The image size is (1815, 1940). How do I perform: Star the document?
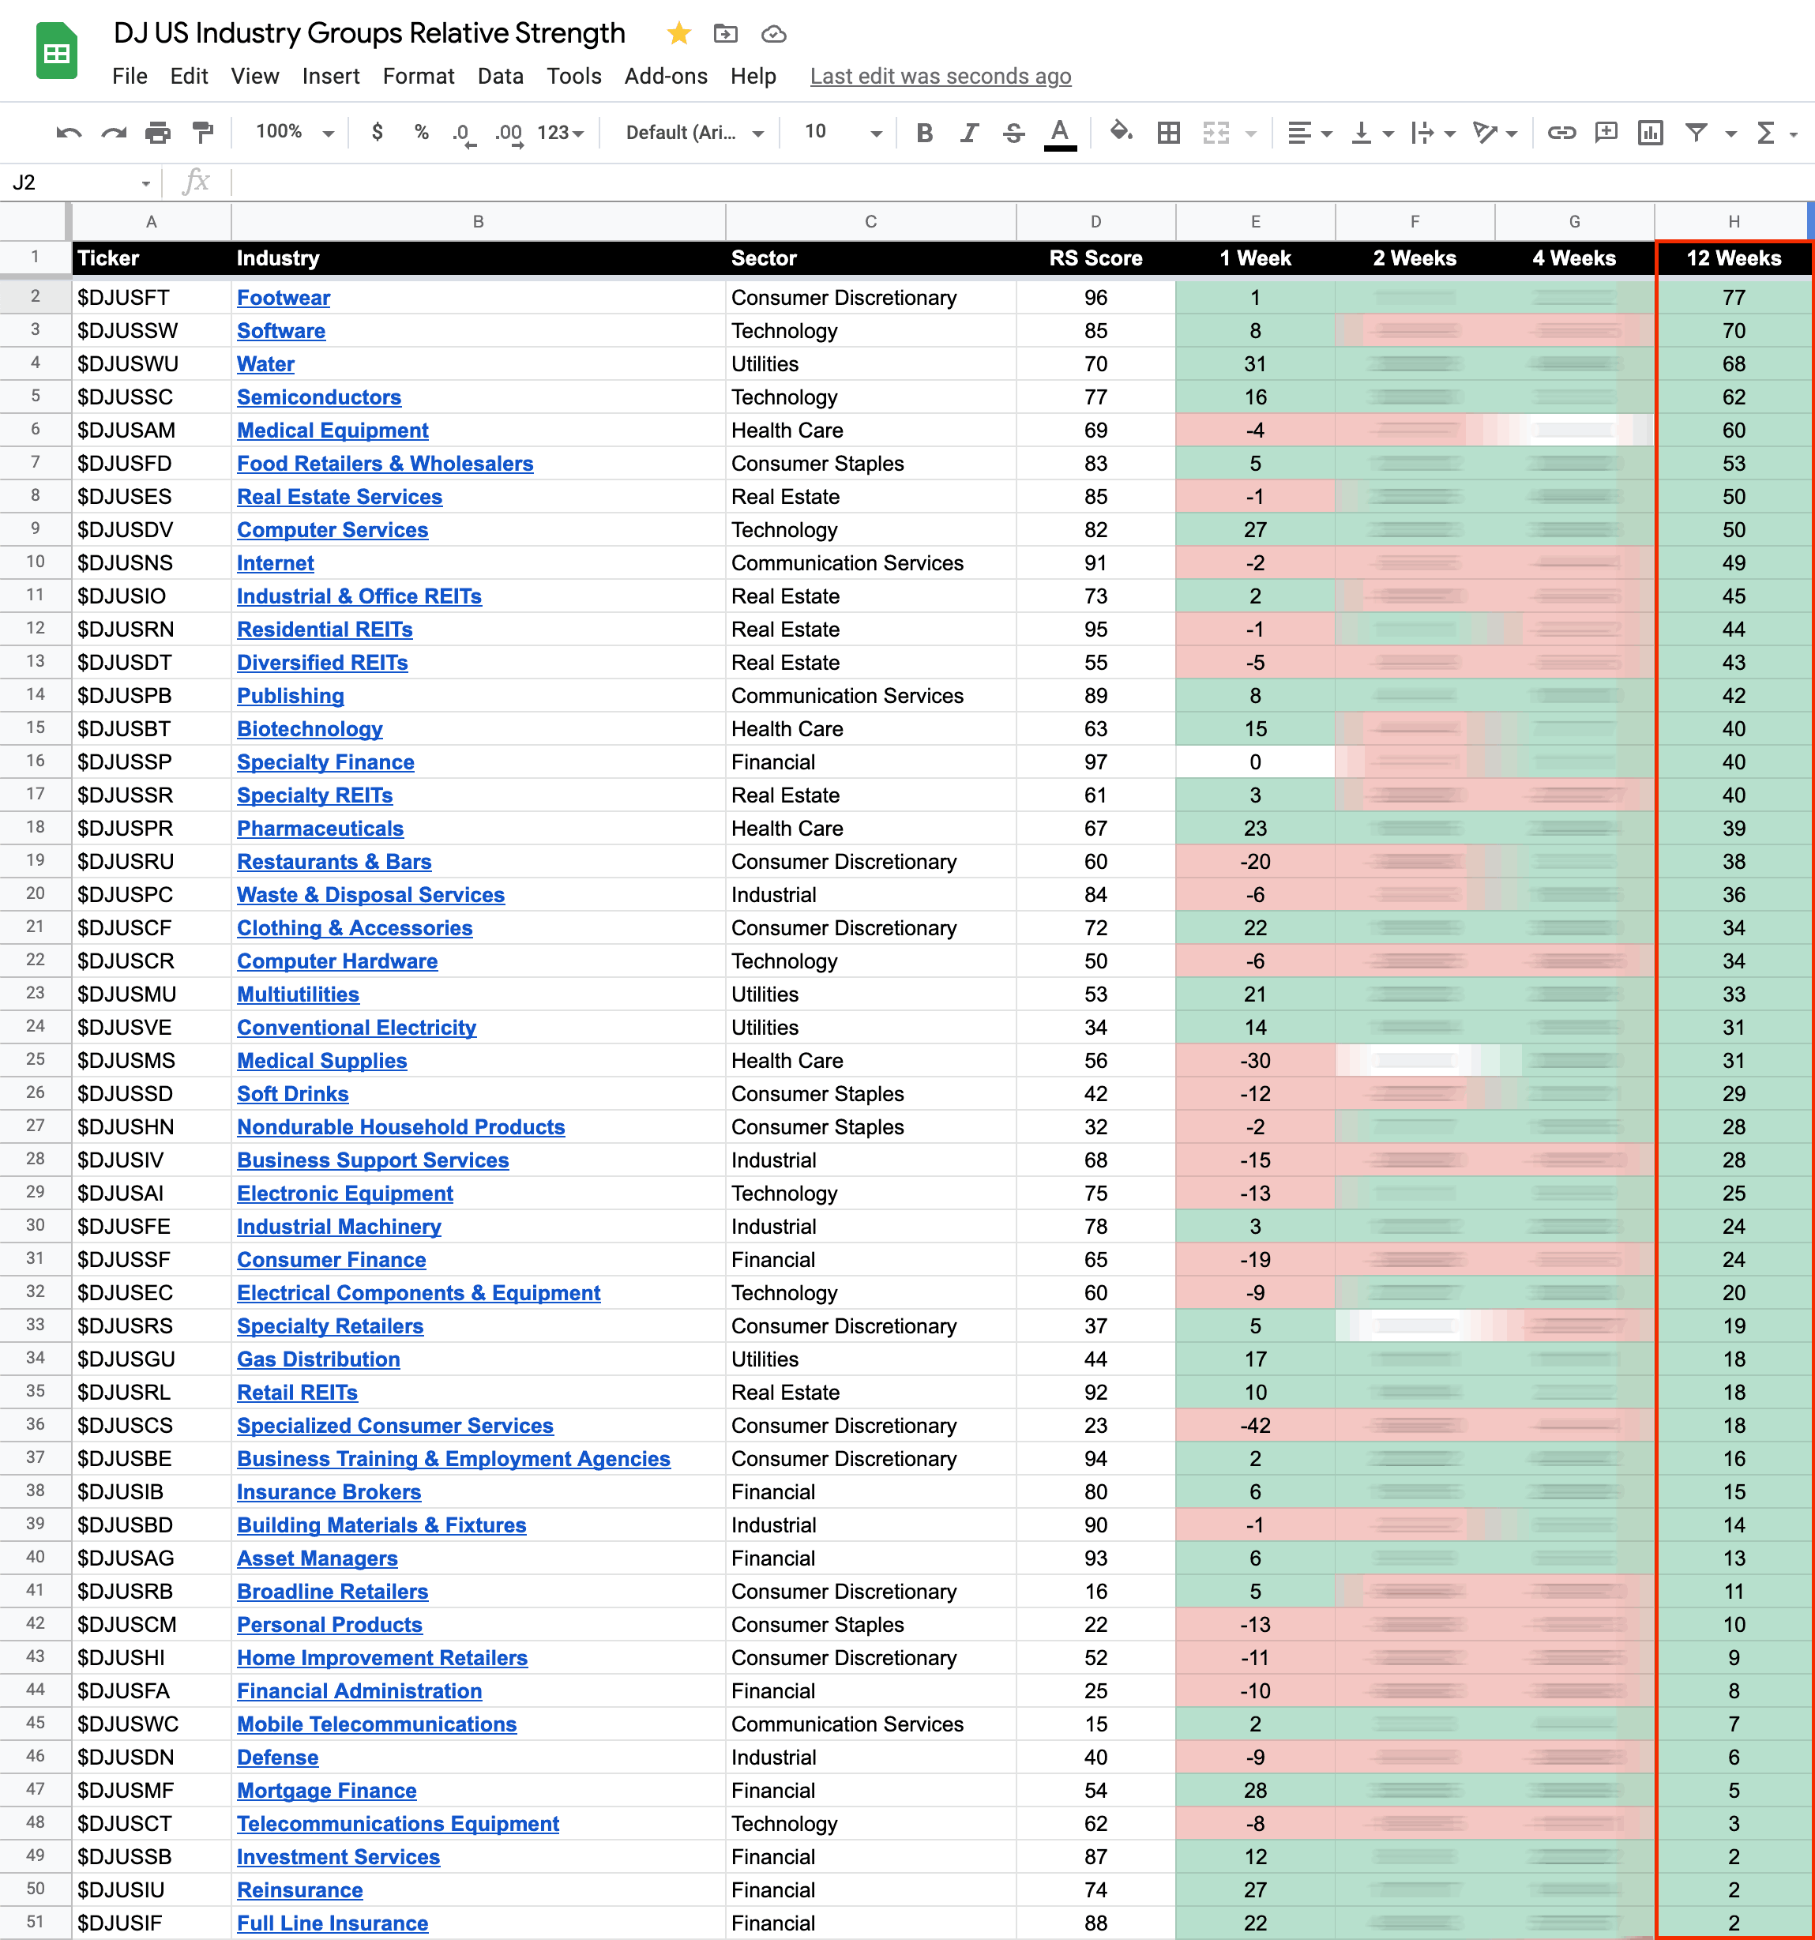679,34
